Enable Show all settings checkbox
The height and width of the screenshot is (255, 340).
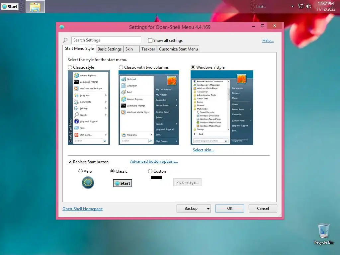coord(150,40)
